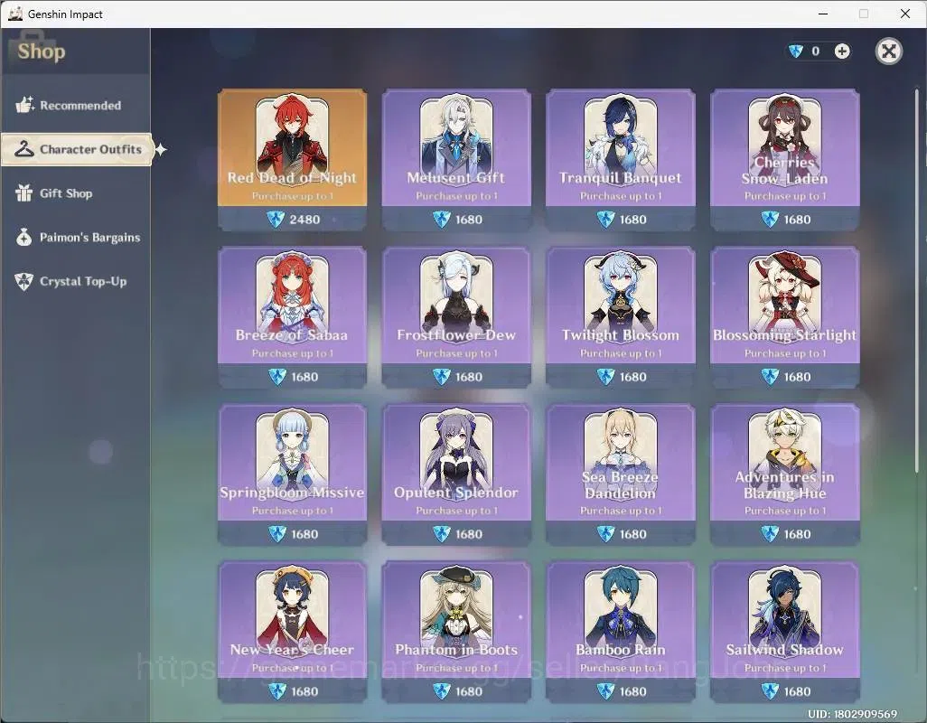Click the crystal icon under Breeze of Sabaa
927x723 pixels.
coord(277,377)
